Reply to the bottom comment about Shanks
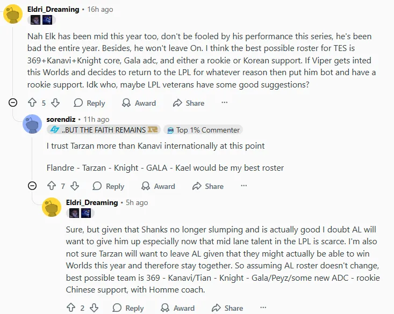This screenshot has height=314, width=394. [128, 308]
